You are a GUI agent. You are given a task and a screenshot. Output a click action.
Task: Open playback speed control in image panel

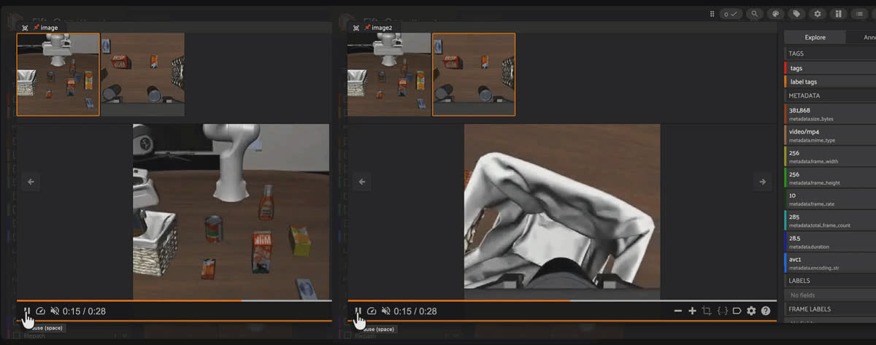click(41, 311)
